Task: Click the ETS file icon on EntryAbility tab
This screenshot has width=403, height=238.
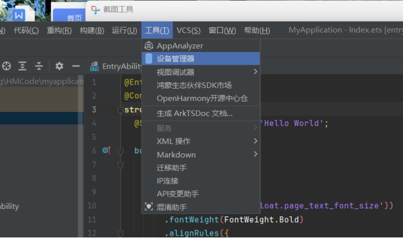Action: (x=94, y=66)
